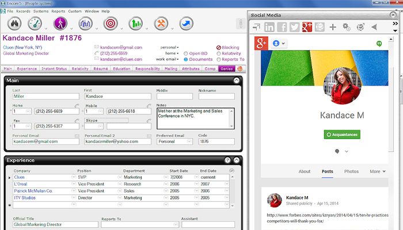Click the refresh checkmark icon in Social Media toolbar

[x=360, y=27]
